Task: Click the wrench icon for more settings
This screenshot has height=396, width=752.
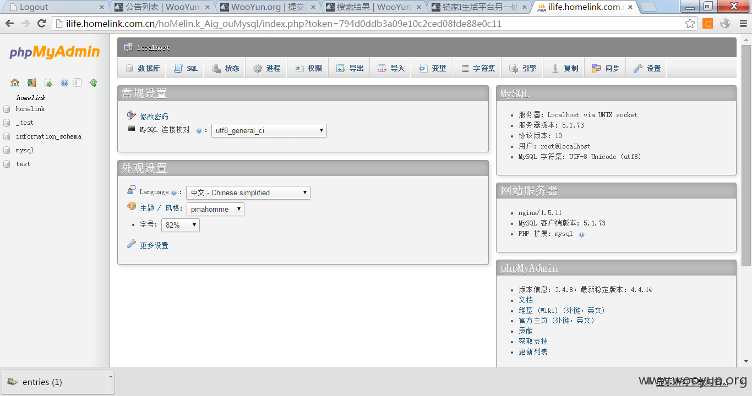Action: pyautogui.click(x=131, y=244)
